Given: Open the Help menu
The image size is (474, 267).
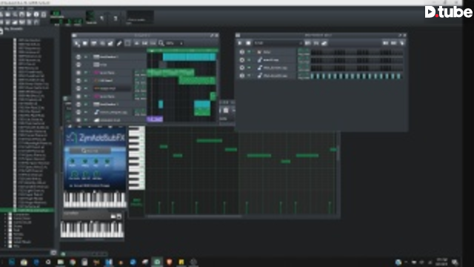Looking at the screenshot, I should click(30, 8).
